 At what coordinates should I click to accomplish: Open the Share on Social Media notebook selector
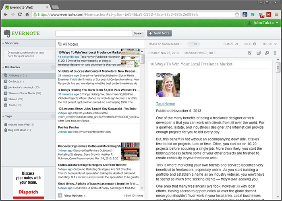click(x=165, y=44)
